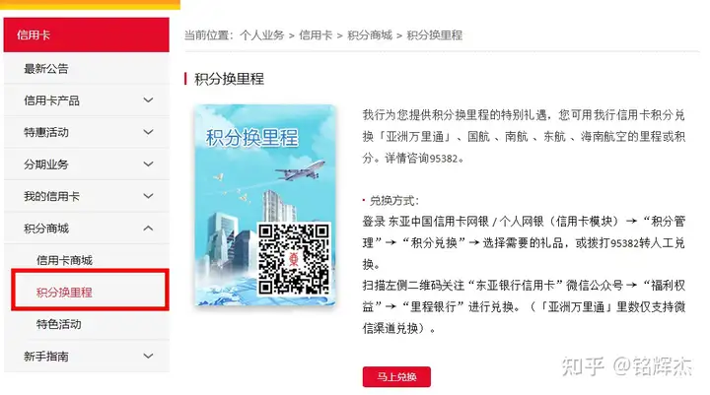Expand the 信用卡产品 chevron arrow
This screenshot has width=710, height=395.
[x=148, y=100]
